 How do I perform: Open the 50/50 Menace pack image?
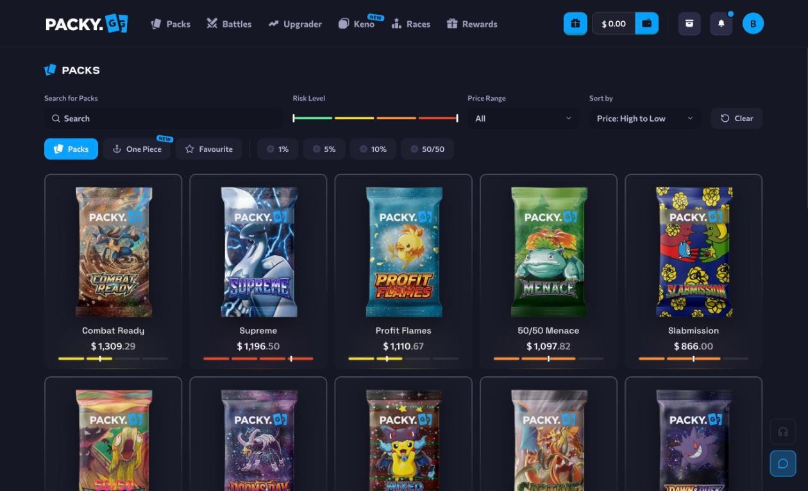(549, 252)
